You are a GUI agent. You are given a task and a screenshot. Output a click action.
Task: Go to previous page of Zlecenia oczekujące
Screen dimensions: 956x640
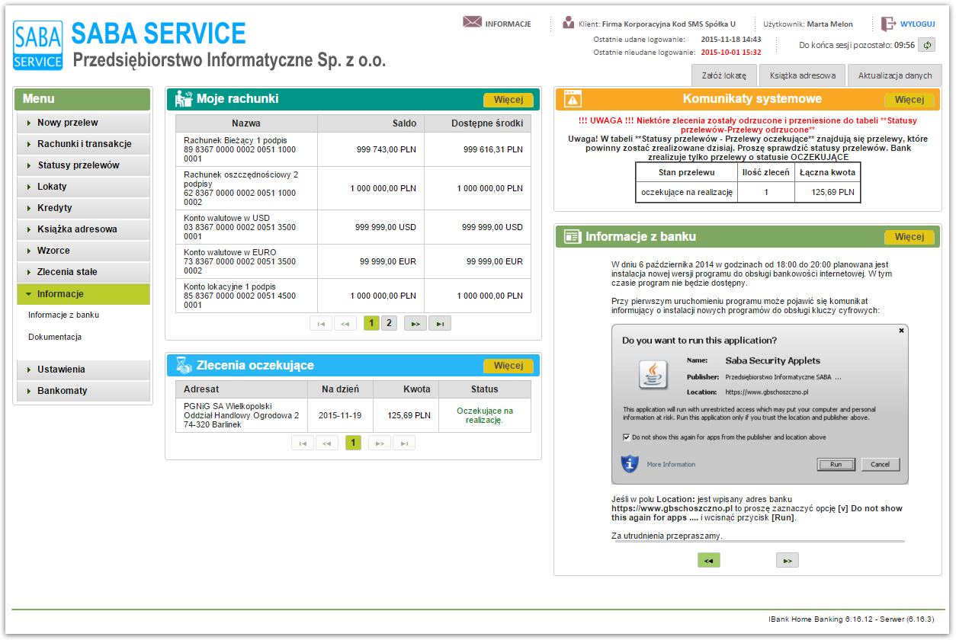tap(327, 443)
